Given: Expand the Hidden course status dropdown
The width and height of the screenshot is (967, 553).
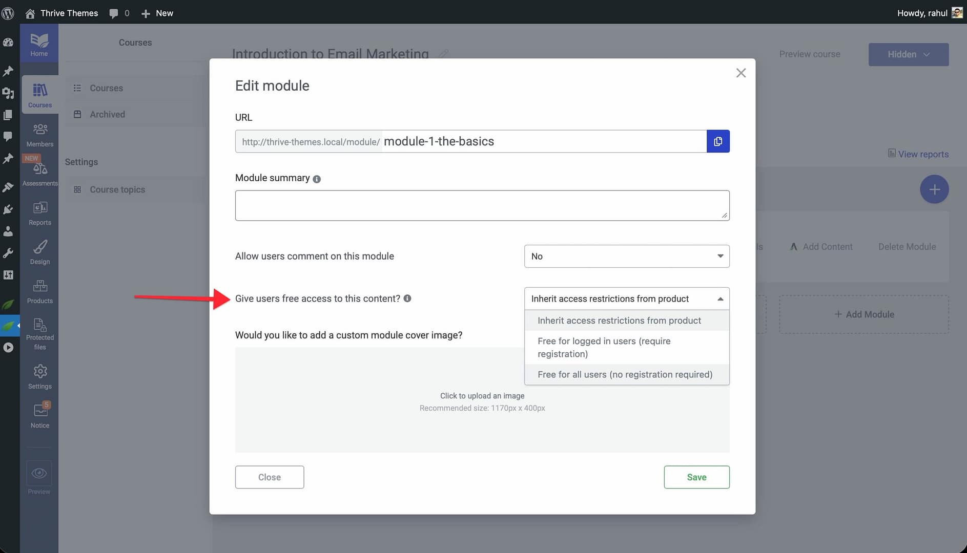Looking at the screenshot, I should pos(908,54).
